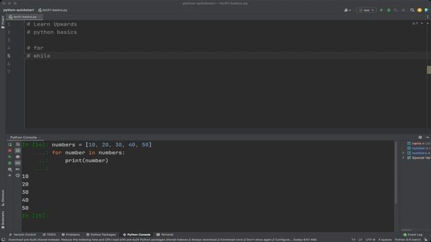Image resolution: width=431 pixels, height=242 pixels.
Task: Close the lec01-basics.py editor tab
Action: [40, 17]
